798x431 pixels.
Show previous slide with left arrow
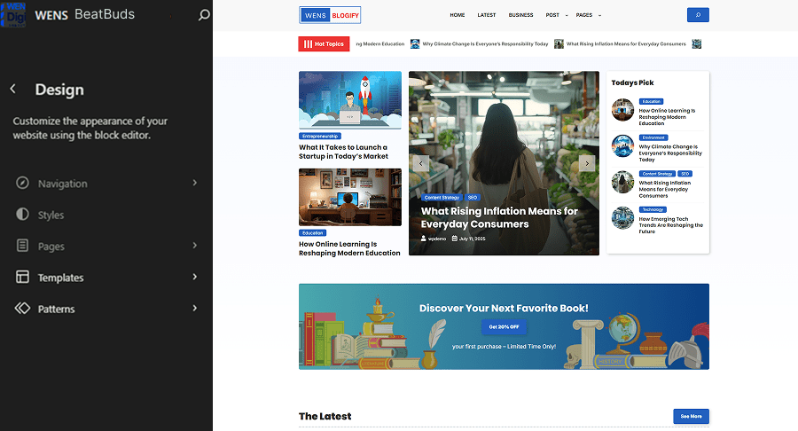pyautogui.click(x=422, y=163)
